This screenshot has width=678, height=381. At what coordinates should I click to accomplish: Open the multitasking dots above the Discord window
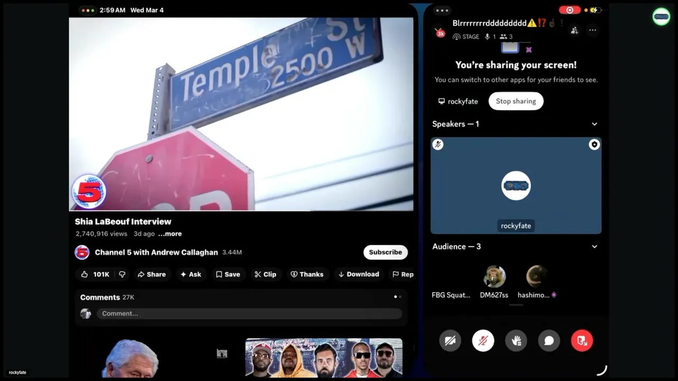click(x=442, y=10)
